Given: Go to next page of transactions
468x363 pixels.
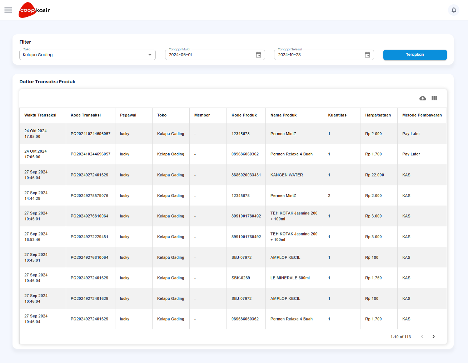Looking at the screenshot, I should pyautogui.click(x=433, y=337).
